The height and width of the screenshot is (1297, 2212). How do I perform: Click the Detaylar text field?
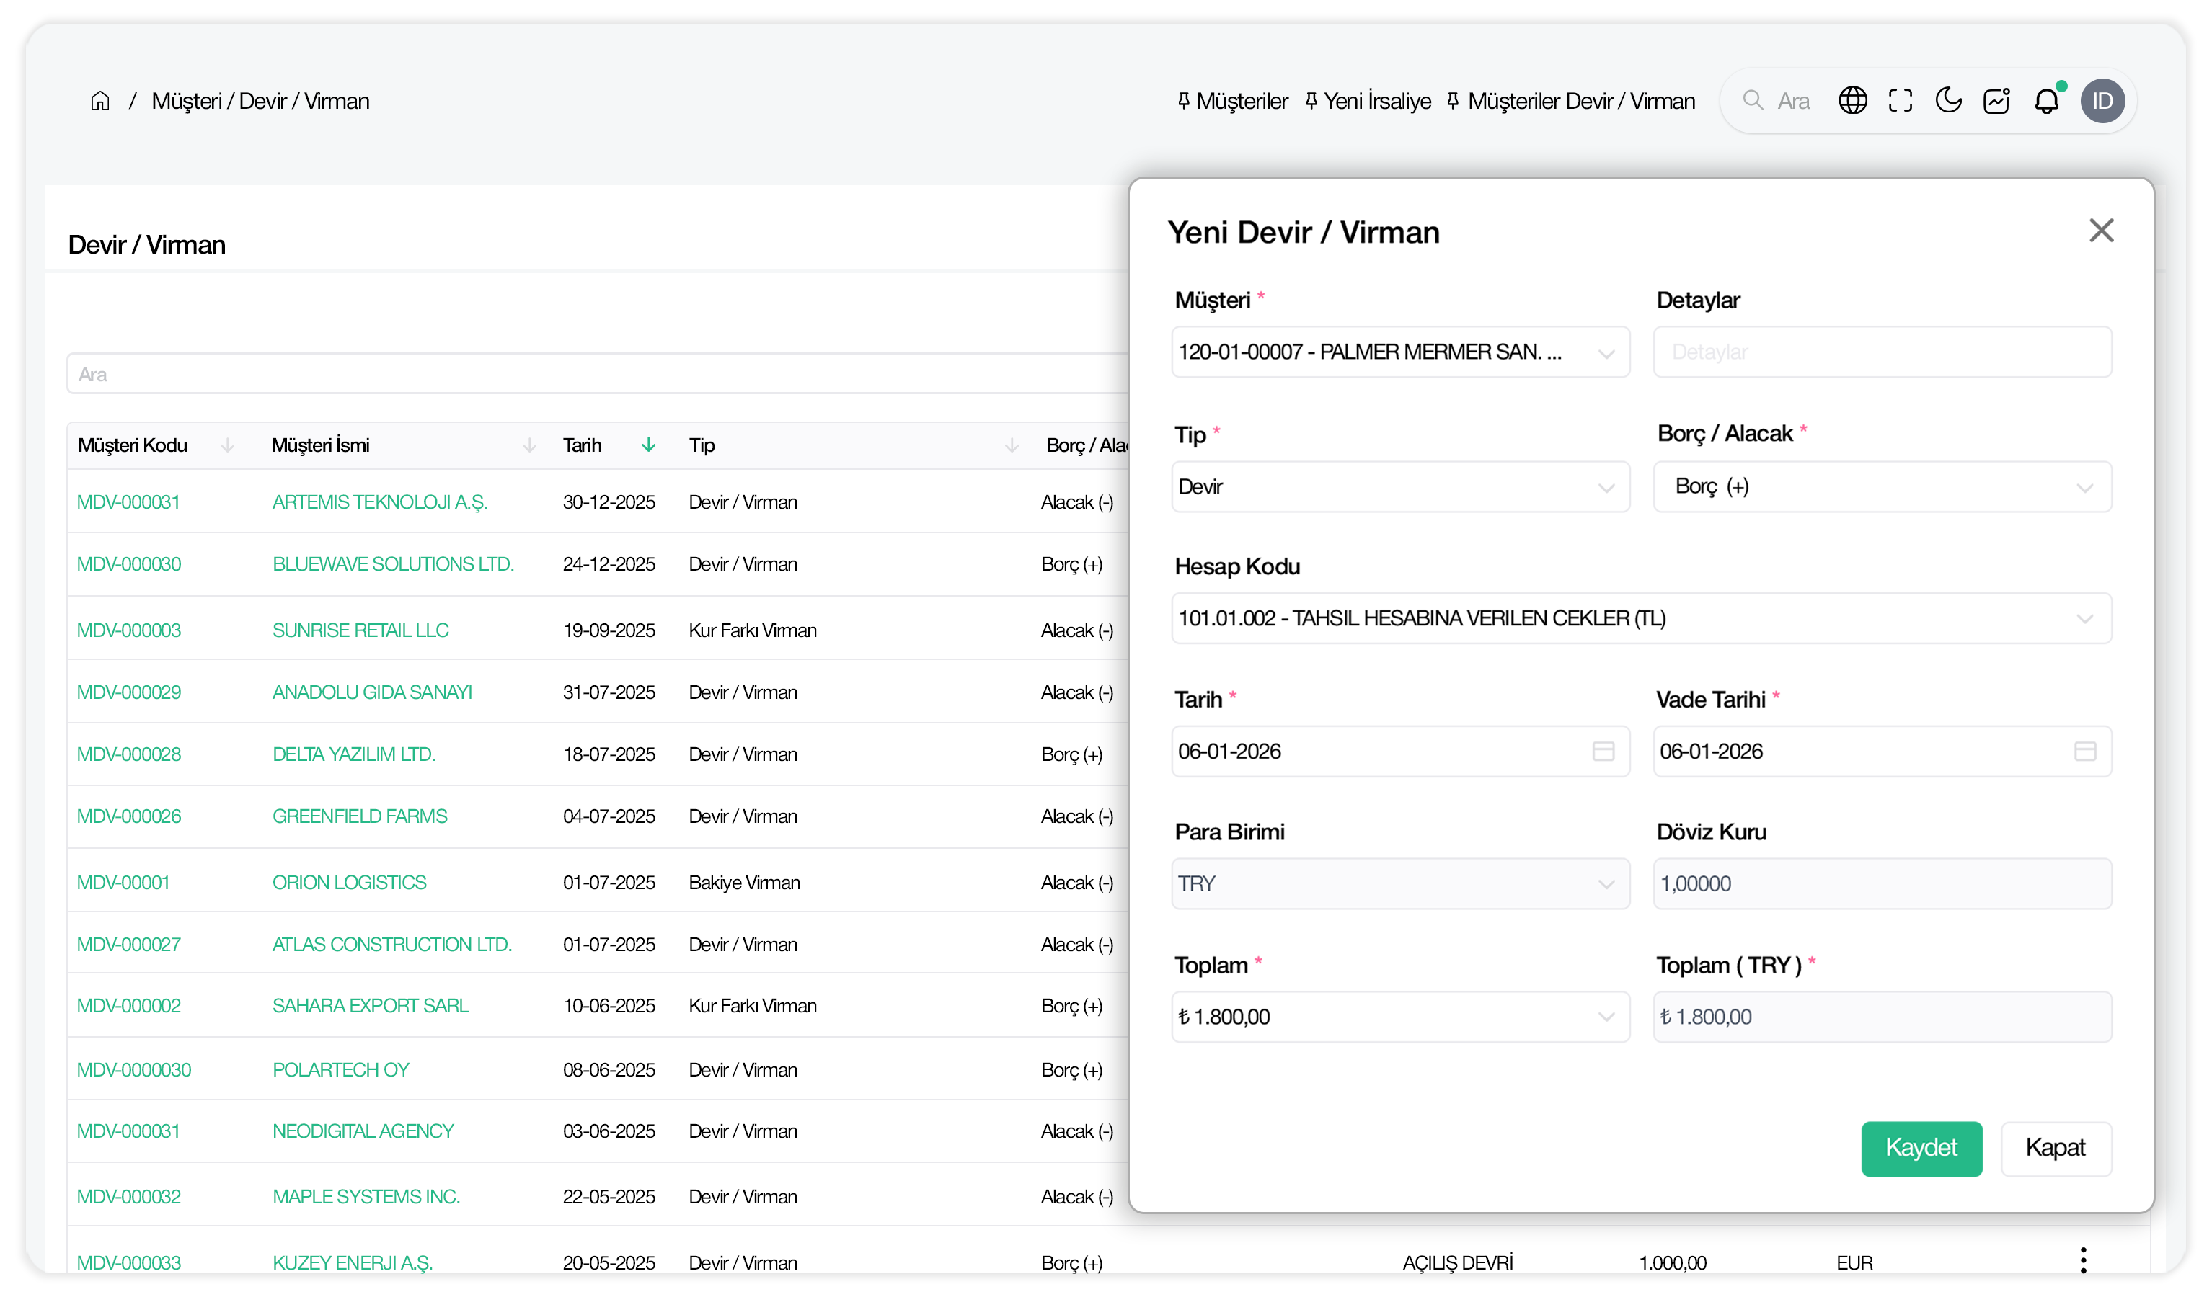point(1882,353)
